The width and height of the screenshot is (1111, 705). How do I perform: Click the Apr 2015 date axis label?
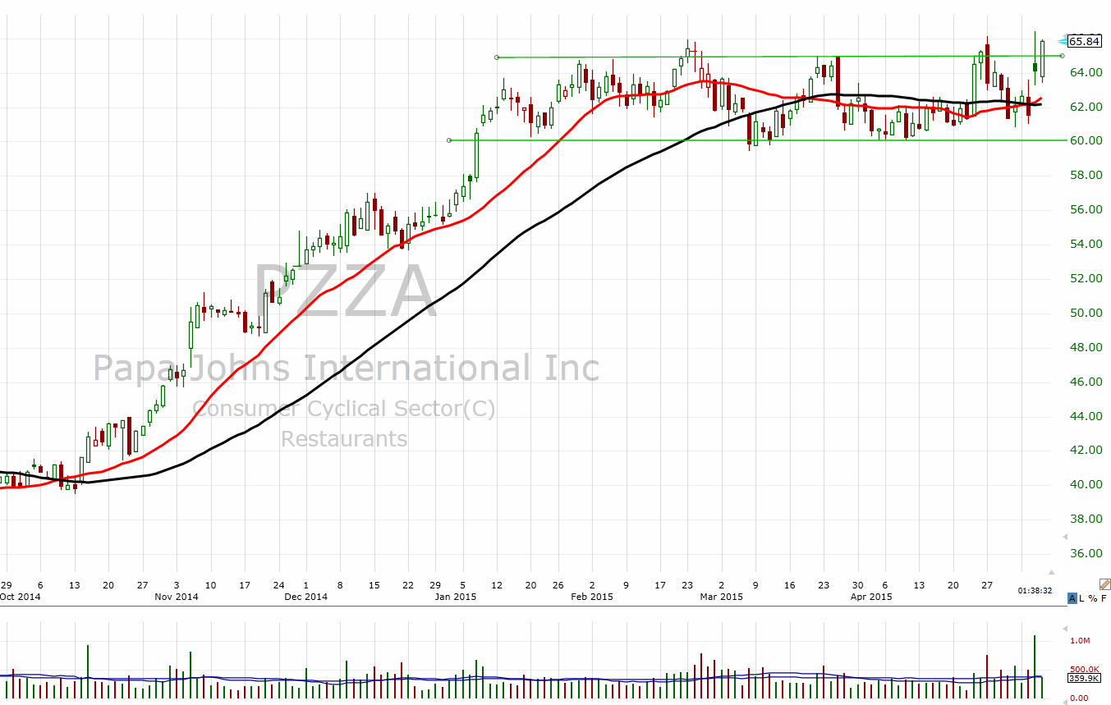[x=871, y=597]
